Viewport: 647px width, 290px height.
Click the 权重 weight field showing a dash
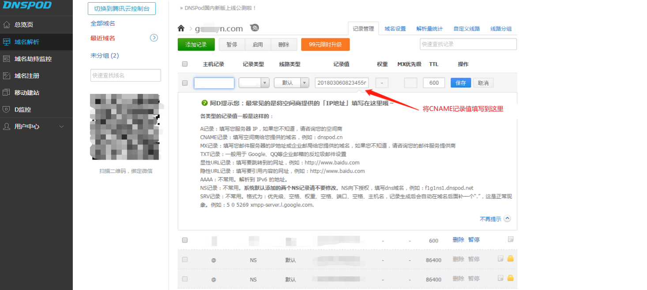tap(382, 83)
